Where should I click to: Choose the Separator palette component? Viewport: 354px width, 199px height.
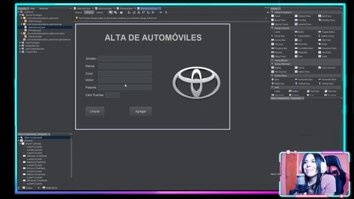click(x=301, y=53)
